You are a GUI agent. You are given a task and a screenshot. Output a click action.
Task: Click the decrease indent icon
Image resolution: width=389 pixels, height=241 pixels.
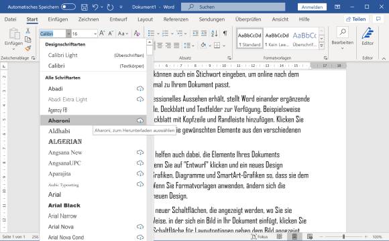(x=195, y=33)
